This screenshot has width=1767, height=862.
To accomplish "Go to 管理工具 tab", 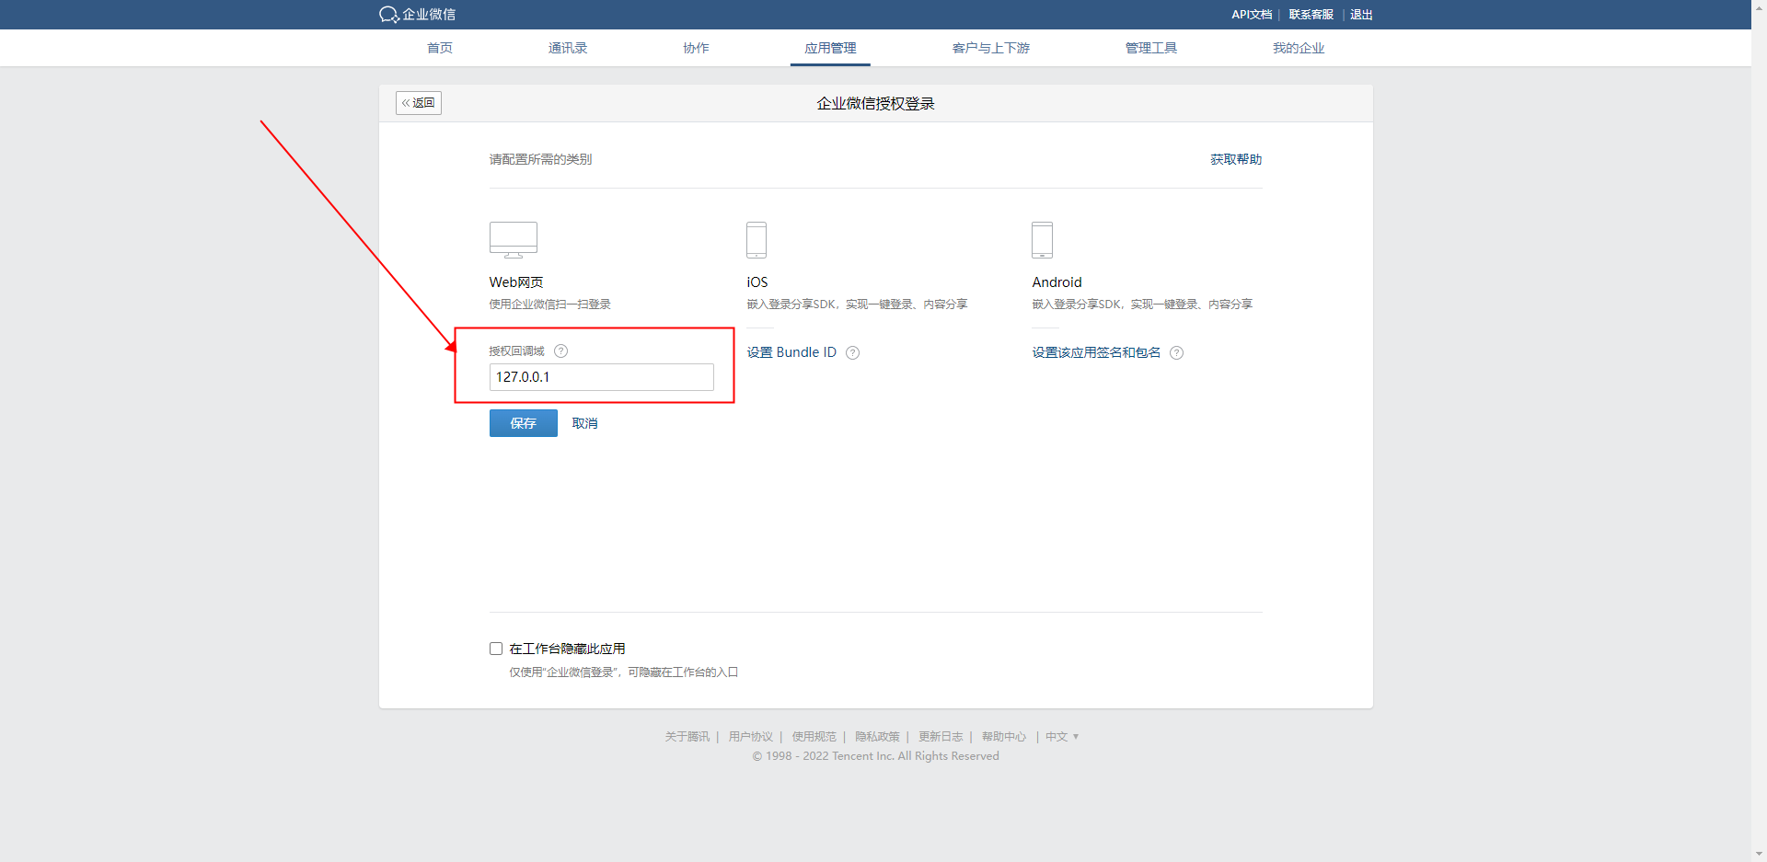I will 1150,48.
